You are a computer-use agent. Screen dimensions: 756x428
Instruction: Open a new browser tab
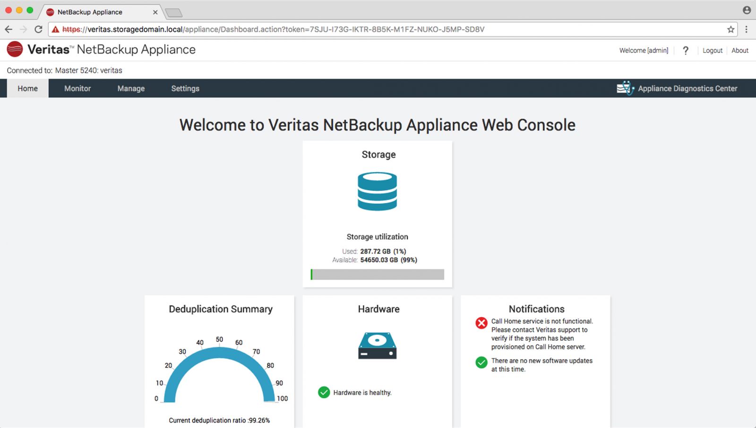tap(173, 13)
